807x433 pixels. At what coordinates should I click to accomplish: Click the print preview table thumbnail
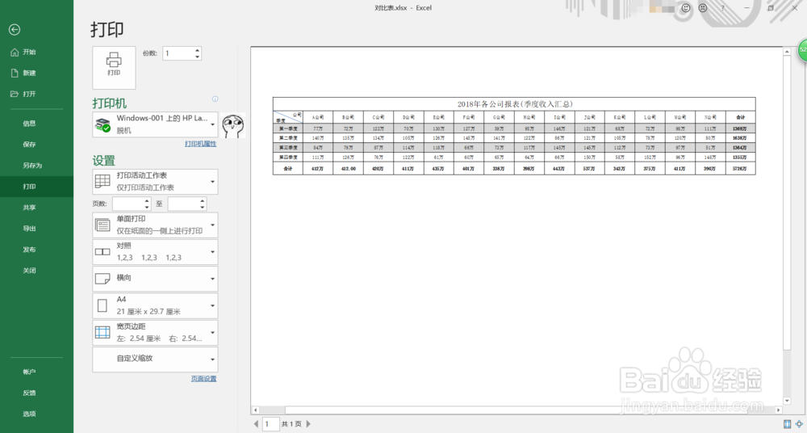(x=514, y=136)
